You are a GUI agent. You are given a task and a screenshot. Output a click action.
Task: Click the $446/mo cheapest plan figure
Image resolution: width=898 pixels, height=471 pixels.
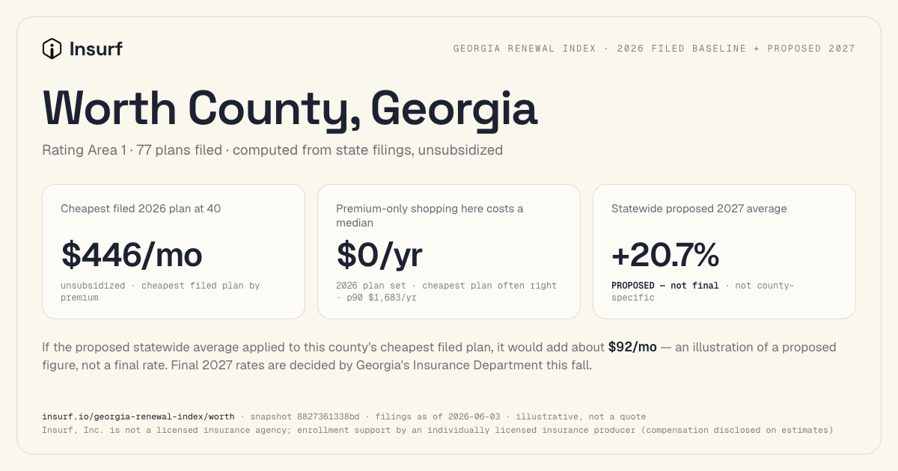(132, 255)
